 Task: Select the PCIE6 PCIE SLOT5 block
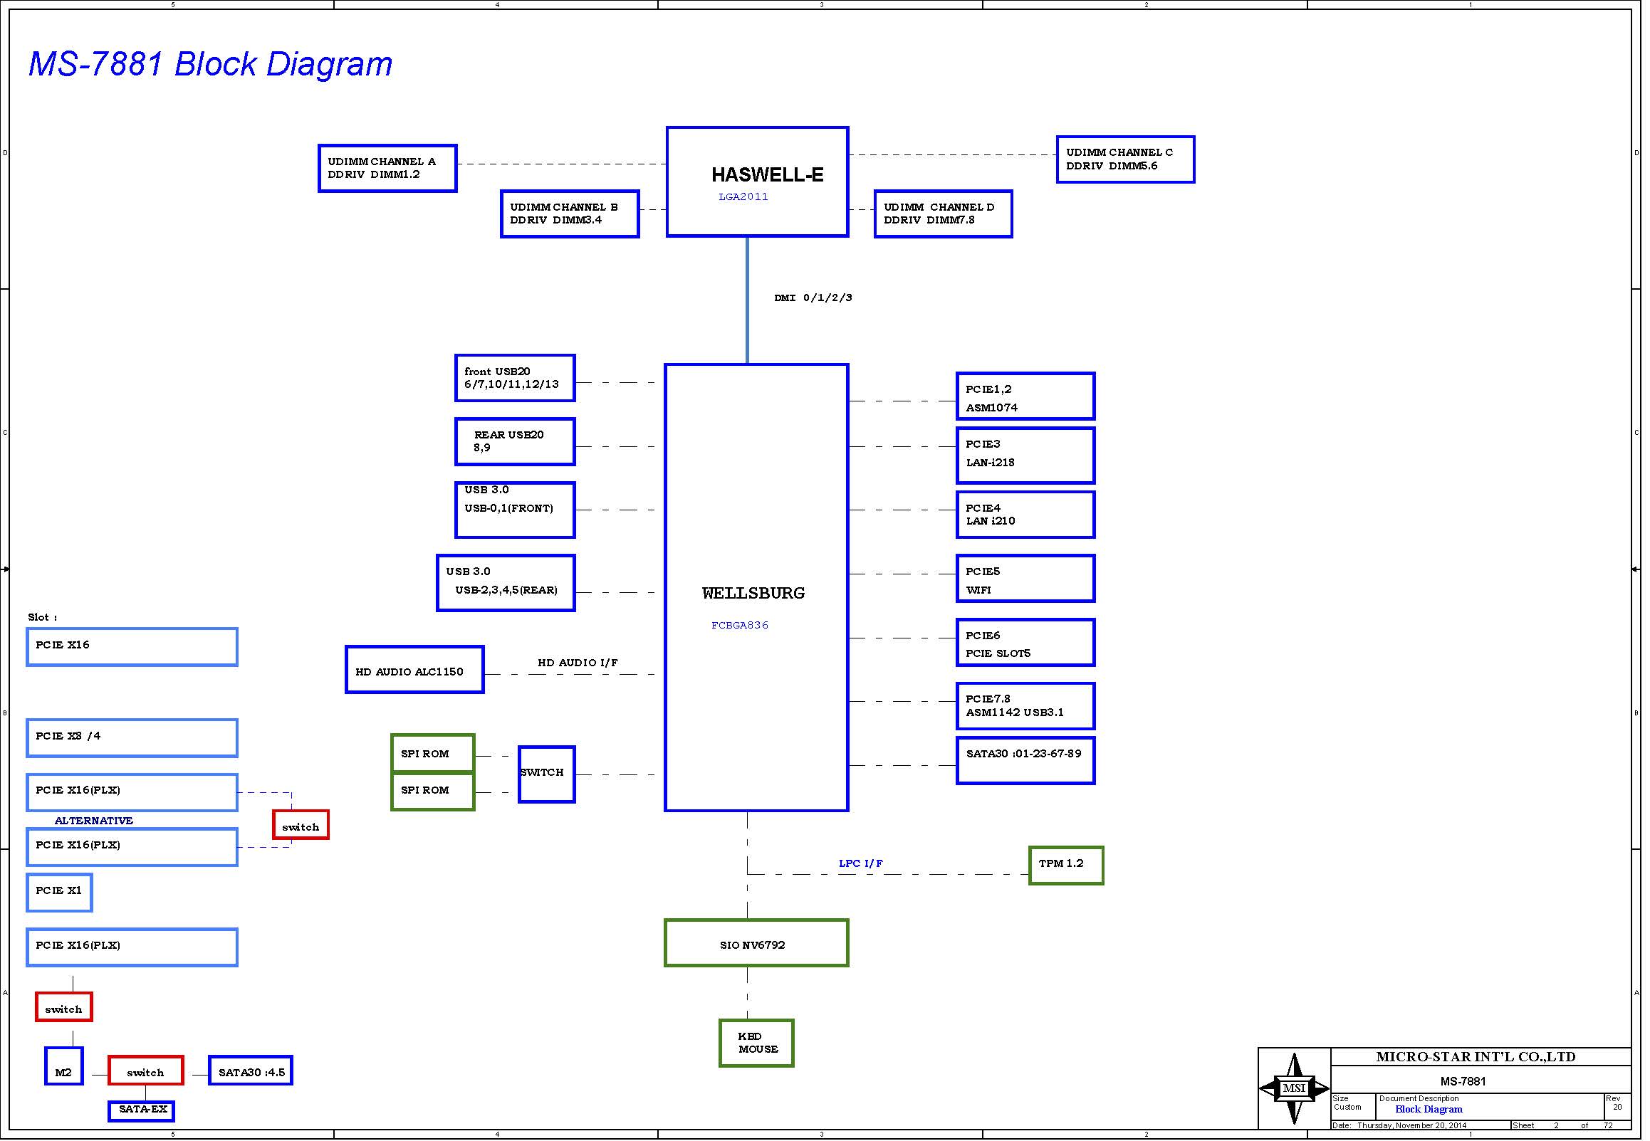point(1025,642)
